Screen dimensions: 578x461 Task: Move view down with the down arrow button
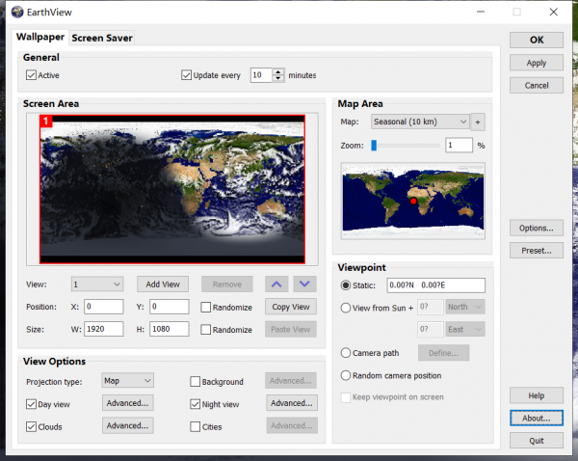coord(304,285)
